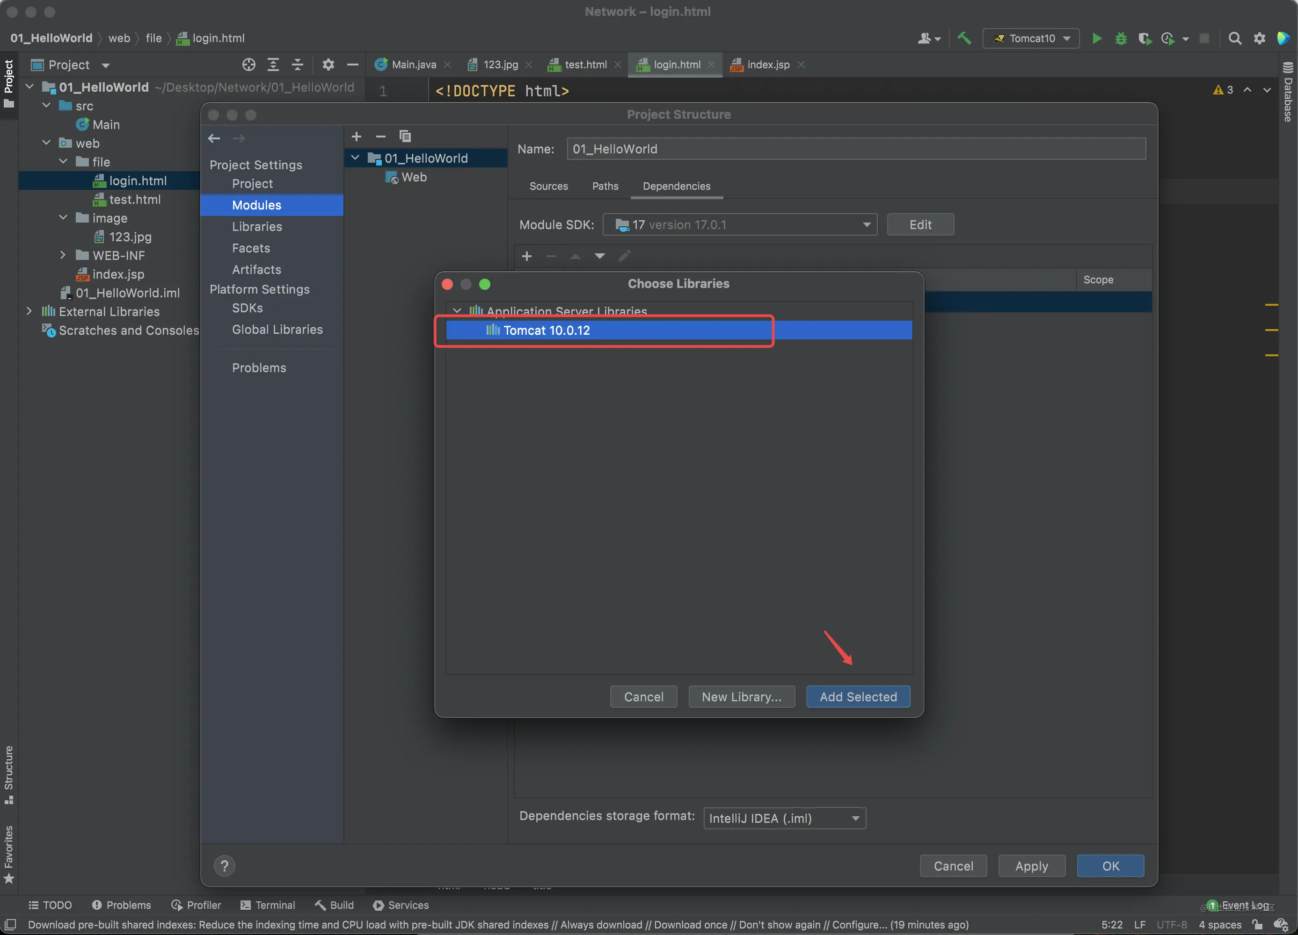Open the Favorites side panel
This screenshot has width=1298, height=935.
coord(8,855)
